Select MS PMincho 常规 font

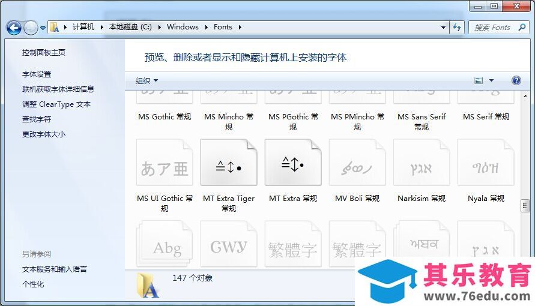click(357, 122)
